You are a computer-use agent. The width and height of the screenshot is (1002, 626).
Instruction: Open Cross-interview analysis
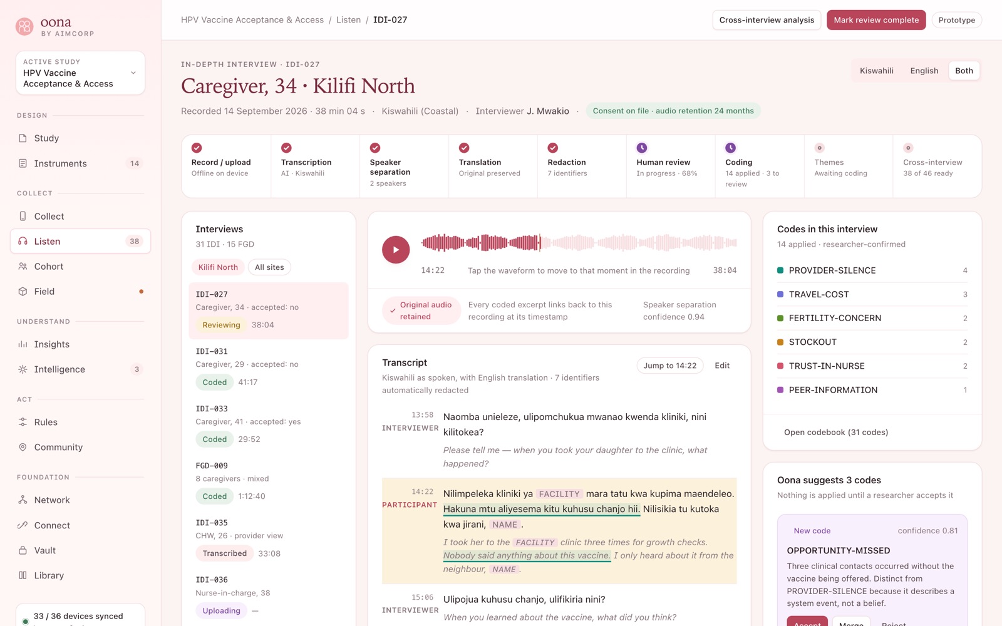pyautogui.click(x=767, y=20)
